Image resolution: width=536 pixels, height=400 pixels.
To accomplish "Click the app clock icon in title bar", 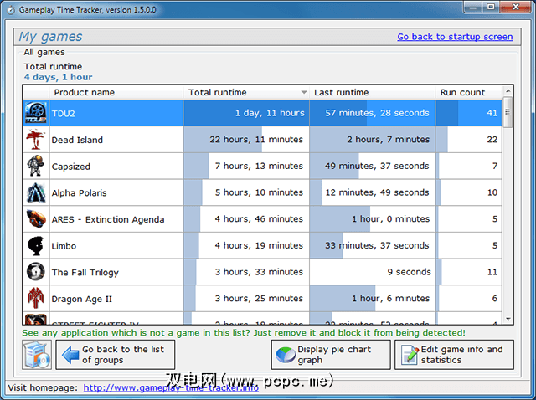I will pyautogui.click(x=11, y=10).
